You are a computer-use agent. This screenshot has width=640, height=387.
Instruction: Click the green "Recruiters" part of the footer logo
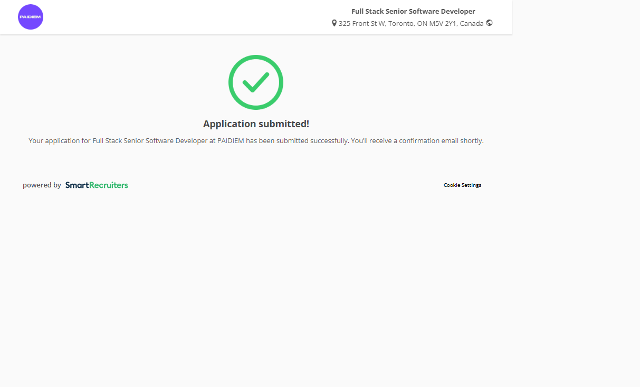coord(109,185)
